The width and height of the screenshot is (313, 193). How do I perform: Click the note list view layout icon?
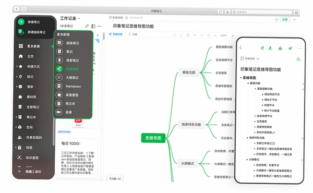[x=93, y=26]
